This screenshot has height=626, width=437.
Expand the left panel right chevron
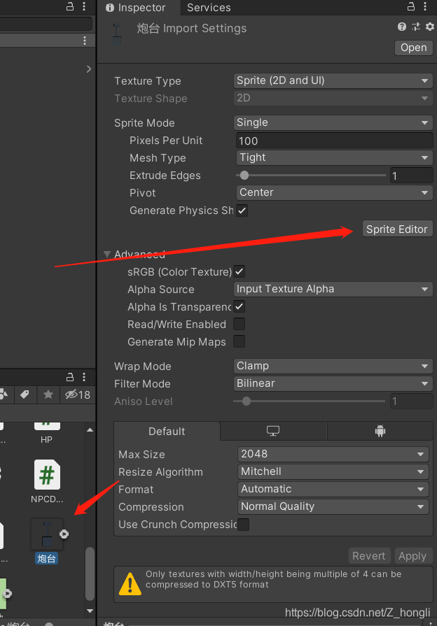pyautogui.click(x=89, y=69)
